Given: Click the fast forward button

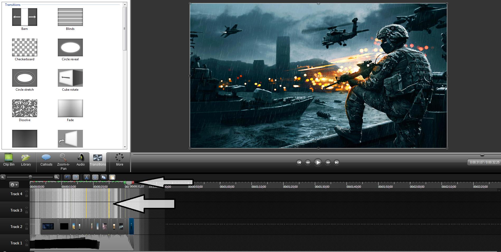Looking at the screenshot, I should pos(328,162).
